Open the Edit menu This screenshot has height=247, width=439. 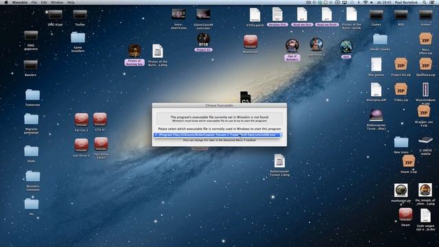tap(44, 2)
